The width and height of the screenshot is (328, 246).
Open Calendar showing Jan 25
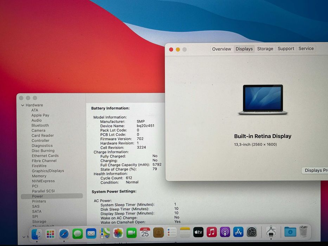tap(145, 233)
